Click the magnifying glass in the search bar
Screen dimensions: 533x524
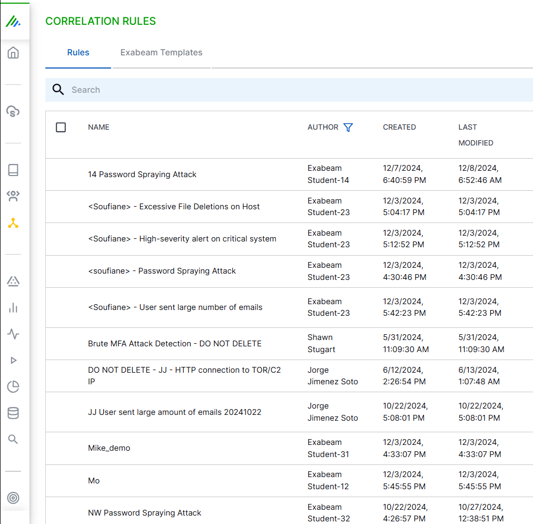point(58,90)
